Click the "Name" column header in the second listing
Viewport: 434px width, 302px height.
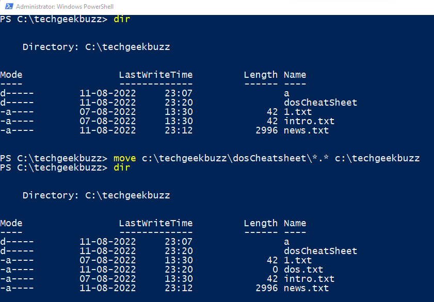click(295, 223)
